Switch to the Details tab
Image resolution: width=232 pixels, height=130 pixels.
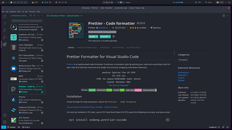(x=71, y=48)
